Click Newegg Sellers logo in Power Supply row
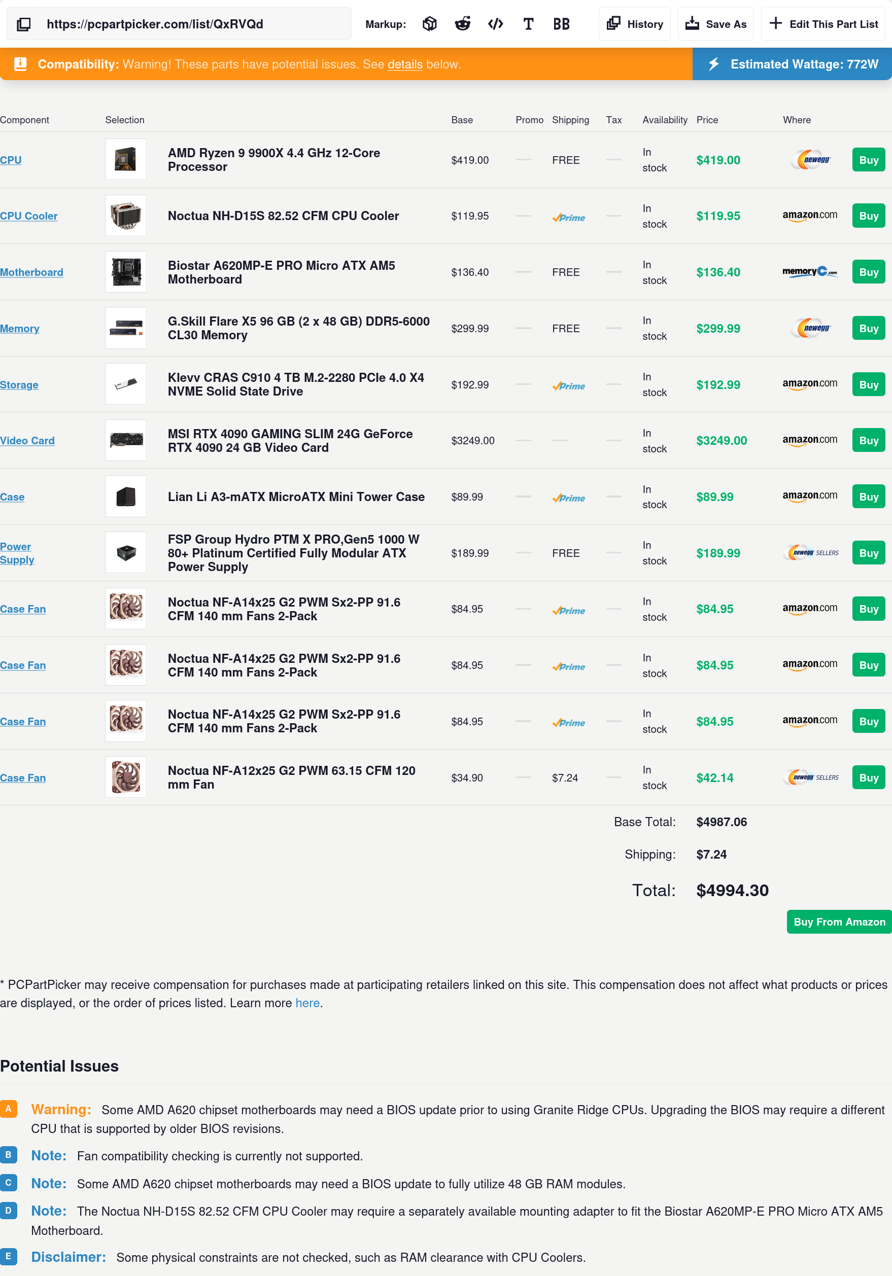Screen dimensions: 892x1276 click(x=811, y=553)
